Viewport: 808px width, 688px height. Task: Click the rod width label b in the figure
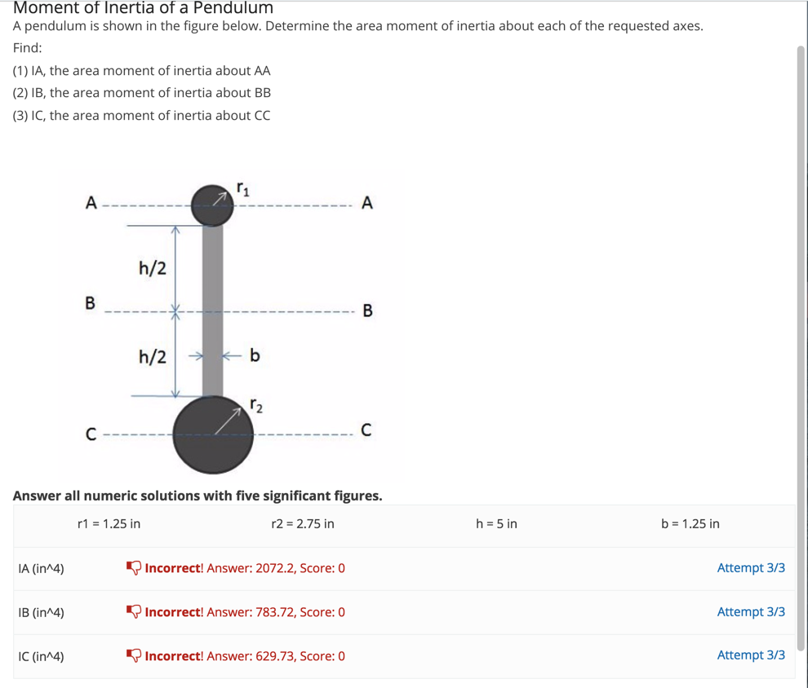pyautogui.click(x=252, y=355)
